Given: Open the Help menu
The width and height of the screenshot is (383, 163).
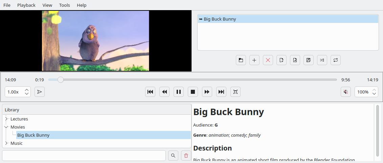Looking at the screenshot, I should 82,5.
